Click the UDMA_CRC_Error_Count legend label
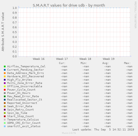The image size is (138, 136). (24, 123)
